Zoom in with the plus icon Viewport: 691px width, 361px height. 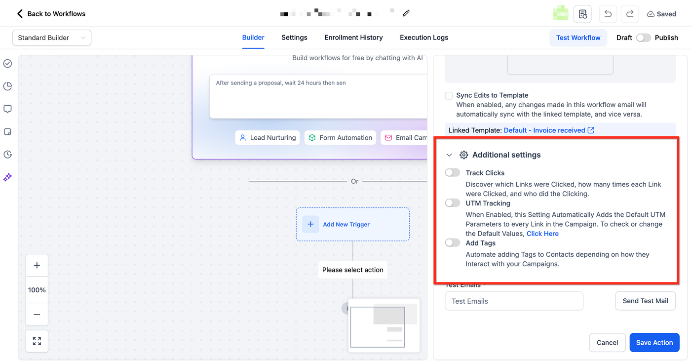tap(37, 266)
